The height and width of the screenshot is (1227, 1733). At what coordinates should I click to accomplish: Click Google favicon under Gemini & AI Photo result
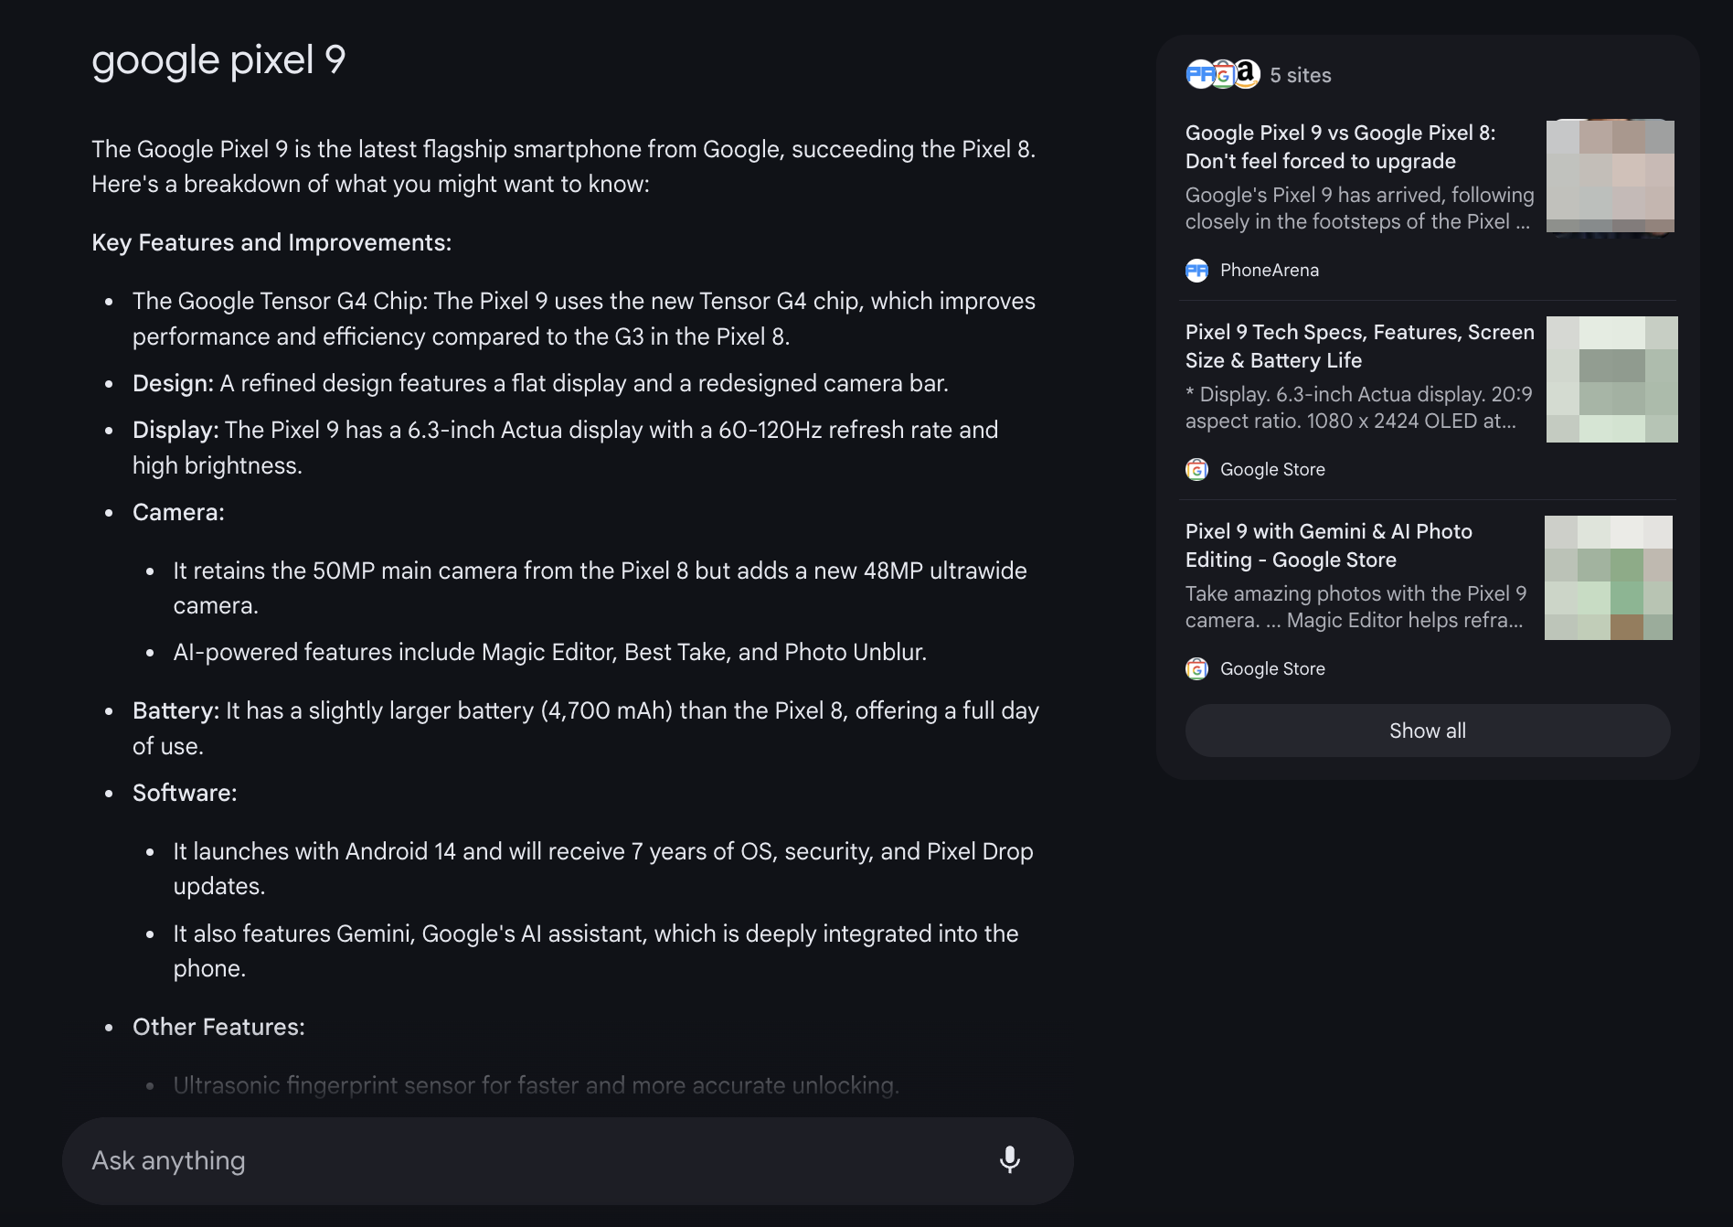point(1196,669)
